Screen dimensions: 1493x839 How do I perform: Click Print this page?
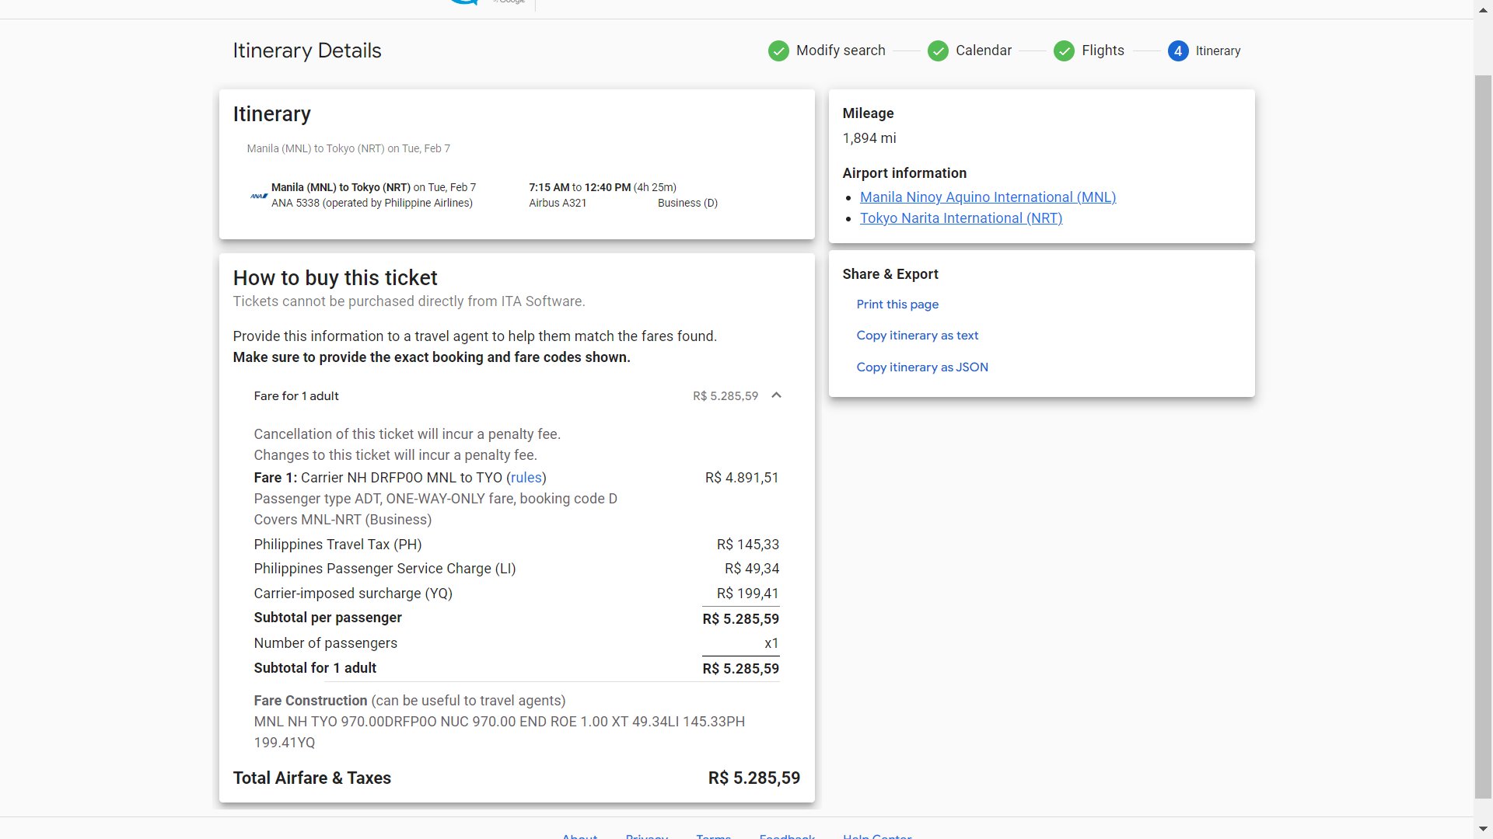[x=897, y=305]
